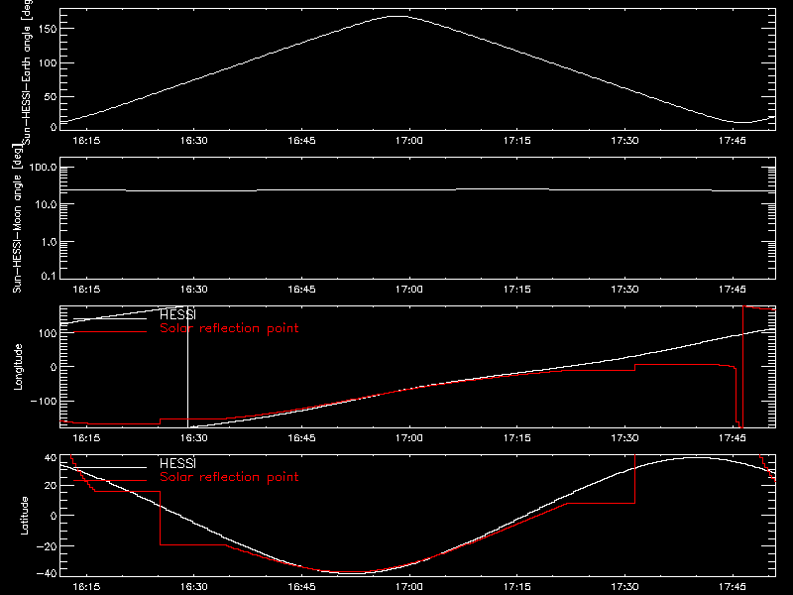Click 17:45 time label under Latitude plot
The image size is (793, 595).
click(x=733, y=587)
